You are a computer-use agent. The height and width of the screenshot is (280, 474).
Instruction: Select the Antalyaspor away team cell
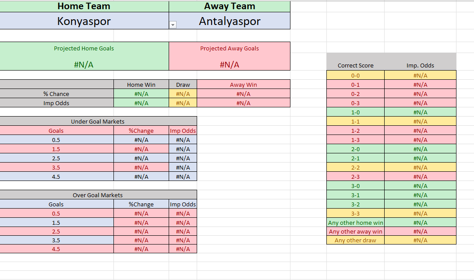230,21
